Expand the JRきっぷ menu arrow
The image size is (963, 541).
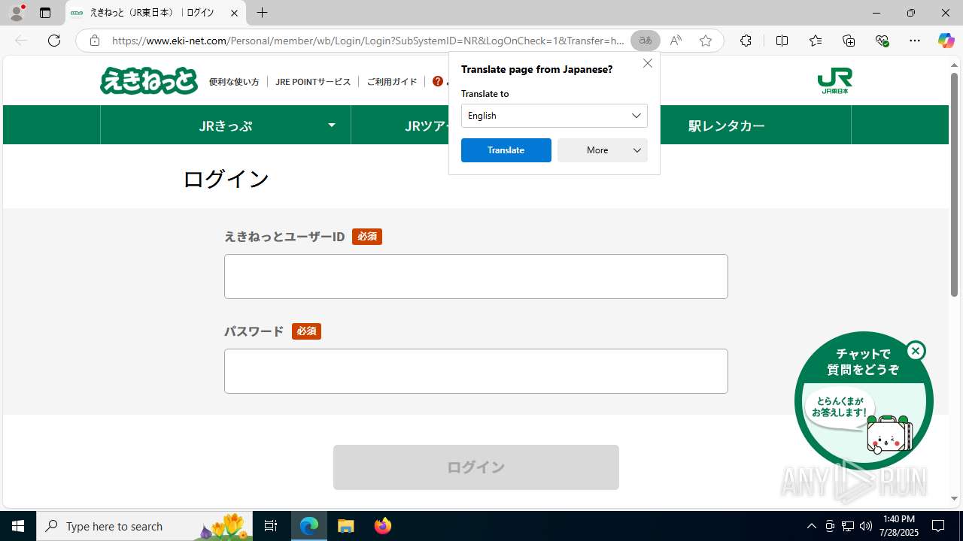pyautogui.click(x=331, y=125)
